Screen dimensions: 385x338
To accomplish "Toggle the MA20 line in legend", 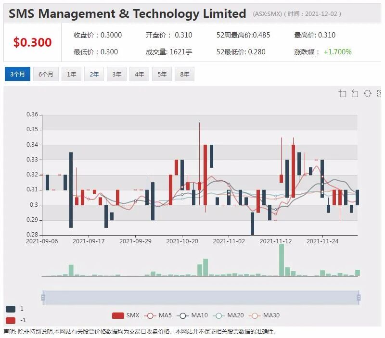I will (x=228, y=315).
